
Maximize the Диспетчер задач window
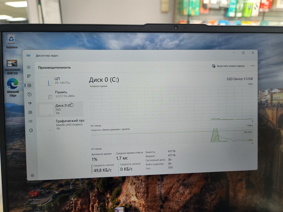pos(243,53)
